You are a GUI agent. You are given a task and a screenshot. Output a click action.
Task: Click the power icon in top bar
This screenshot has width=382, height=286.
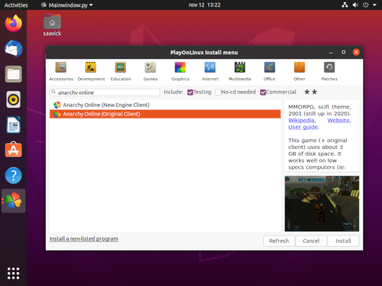(x=365, y=5)
